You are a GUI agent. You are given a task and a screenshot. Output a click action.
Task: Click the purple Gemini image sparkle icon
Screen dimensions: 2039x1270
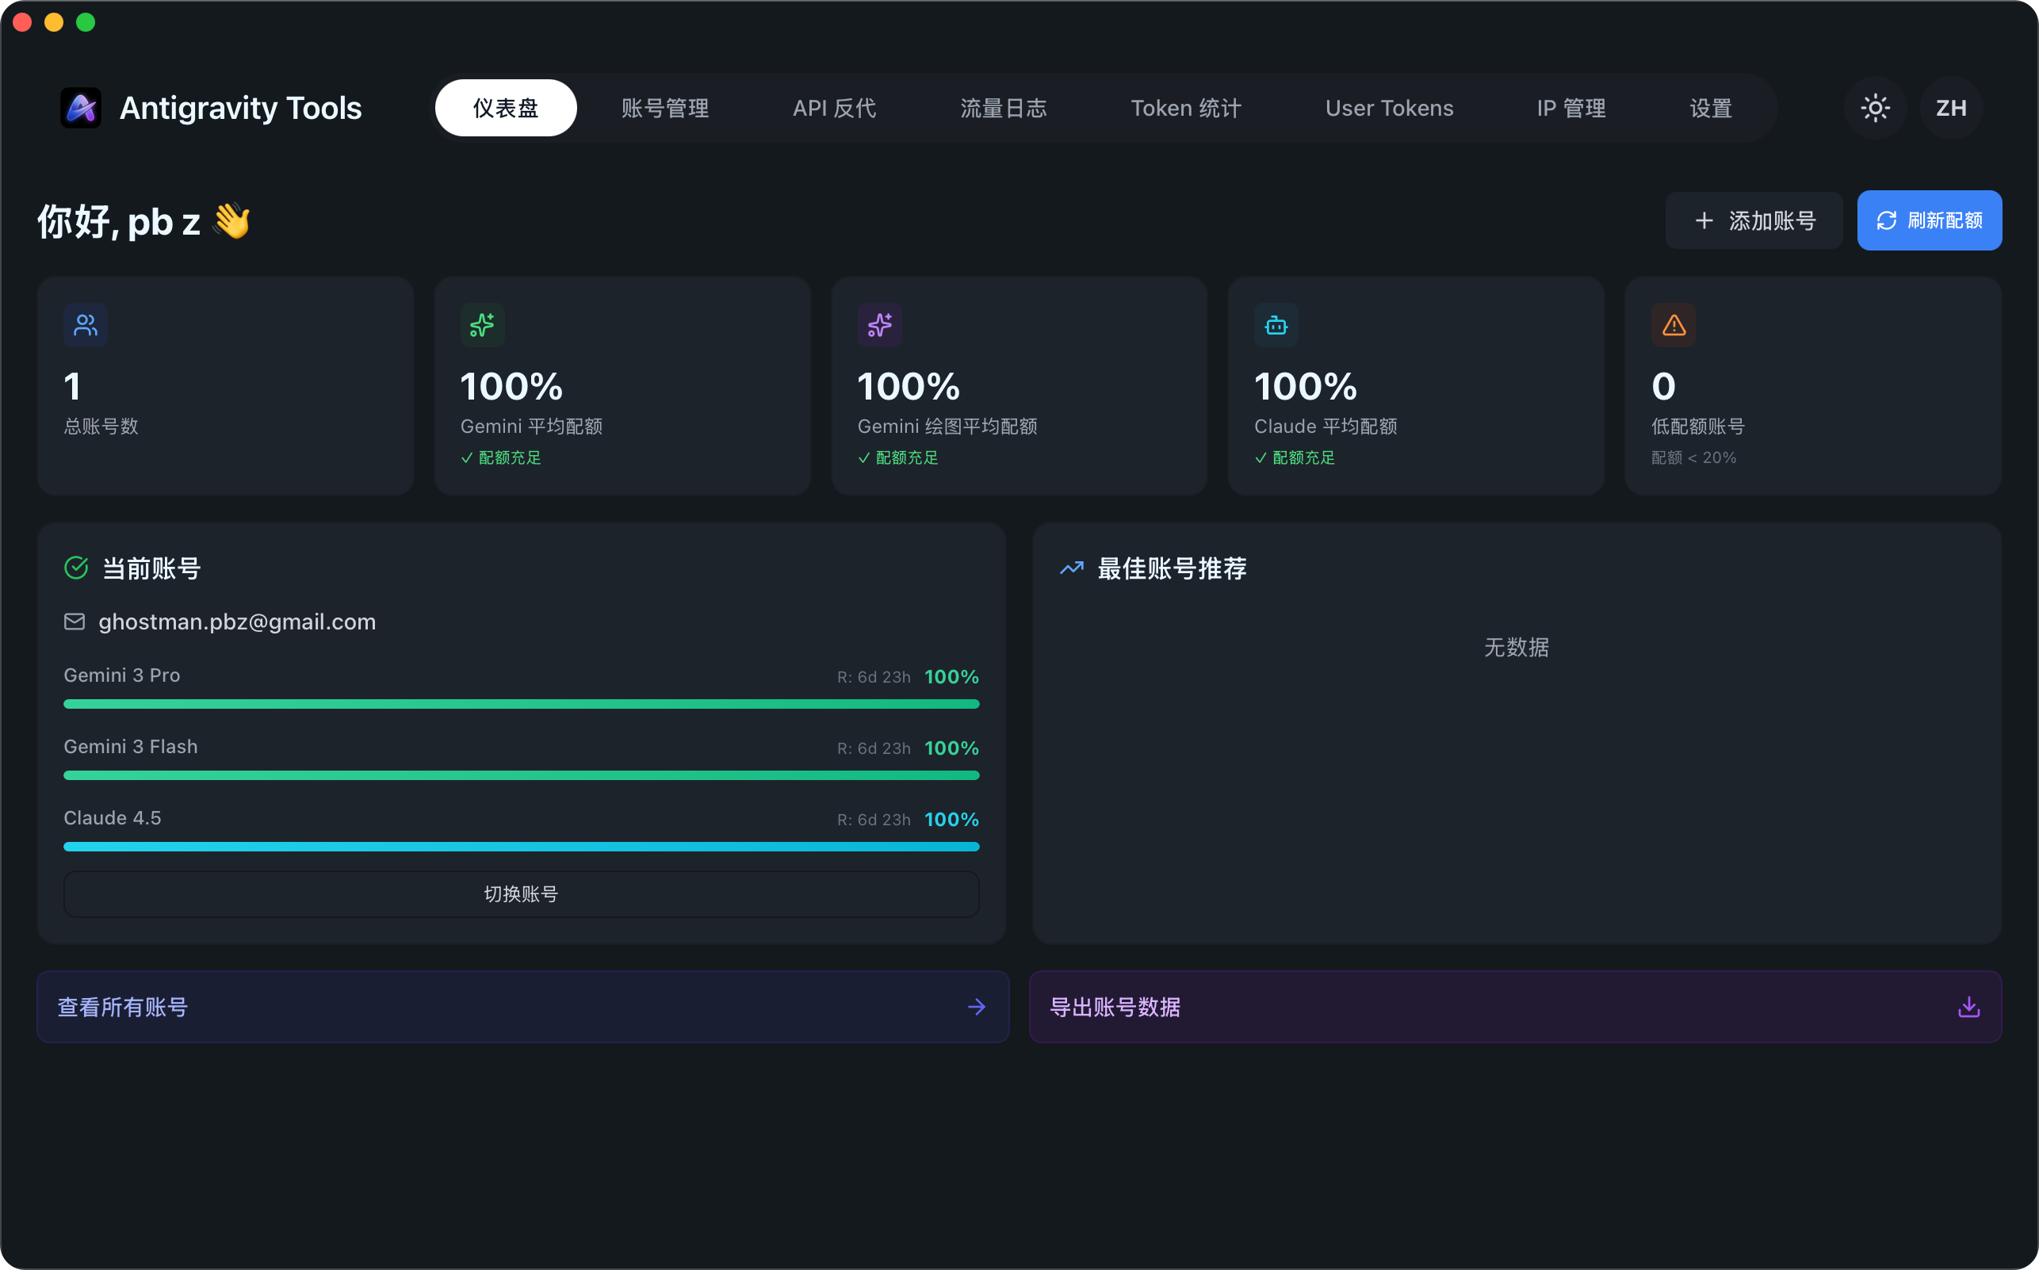[879, 325]
